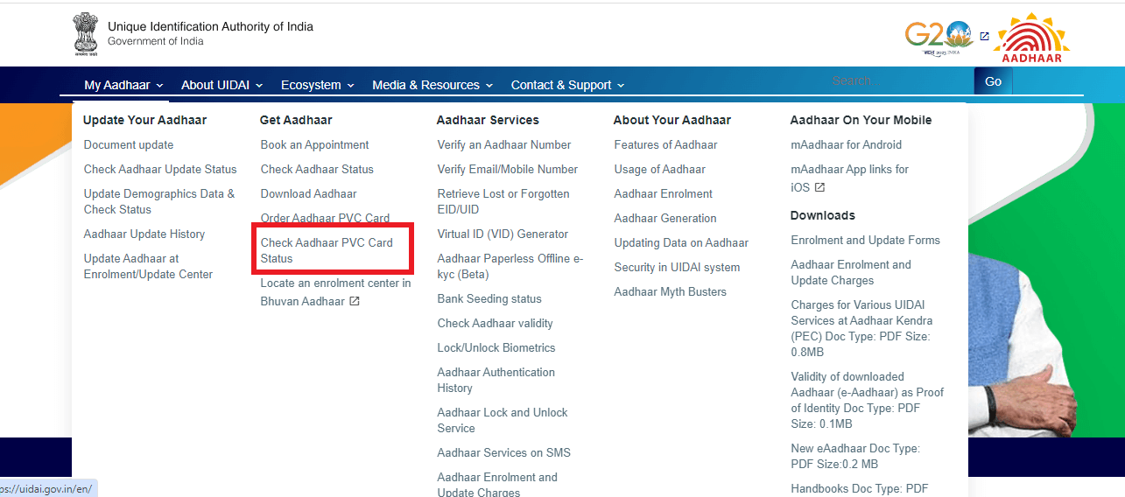The width and height of the screenshot is (1125, 497).
Task: Open Check Aadhaar Status link
Action: (317, 170)
